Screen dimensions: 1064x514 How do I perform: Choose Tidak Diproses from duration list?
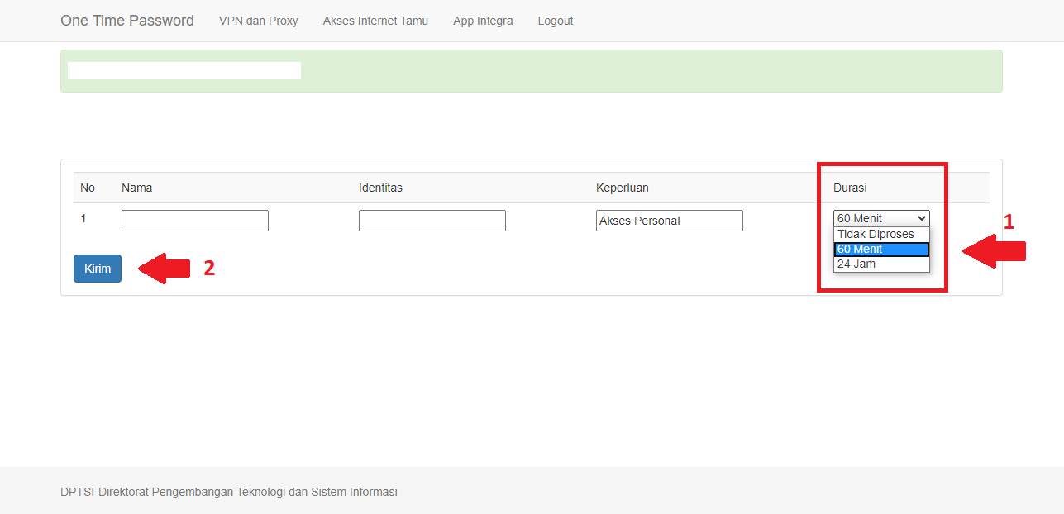click(876, 234)
